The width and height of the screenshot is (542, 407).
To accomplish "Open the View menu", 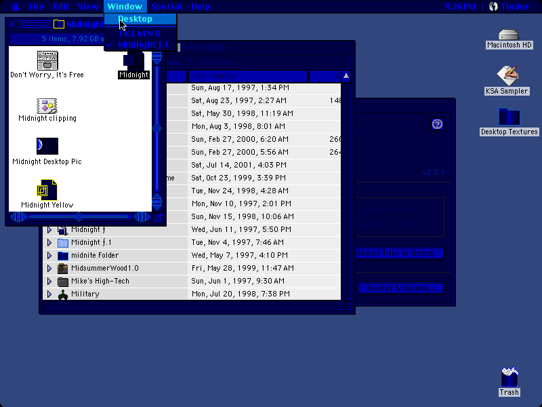I will click(x=88, y=7).
